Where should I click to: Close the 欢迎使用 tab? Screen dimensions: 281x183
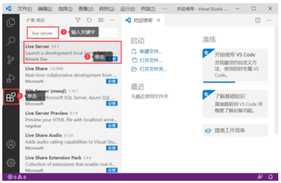(x=158, y=20)
